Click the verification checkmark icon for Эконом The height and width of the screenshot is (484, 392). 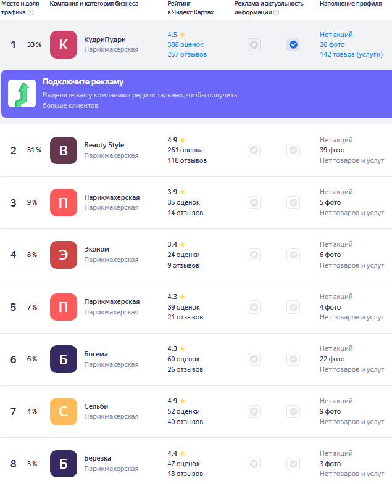pyautogui.click(x=293, y=255)
